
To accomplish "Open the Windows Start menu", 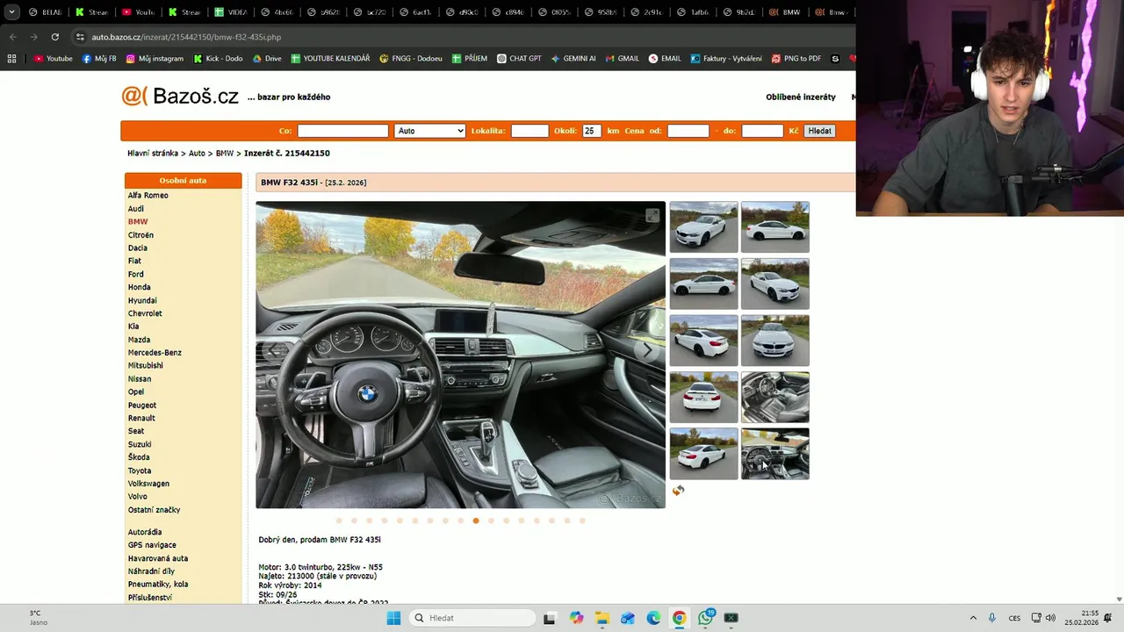I will coord(393,618).
